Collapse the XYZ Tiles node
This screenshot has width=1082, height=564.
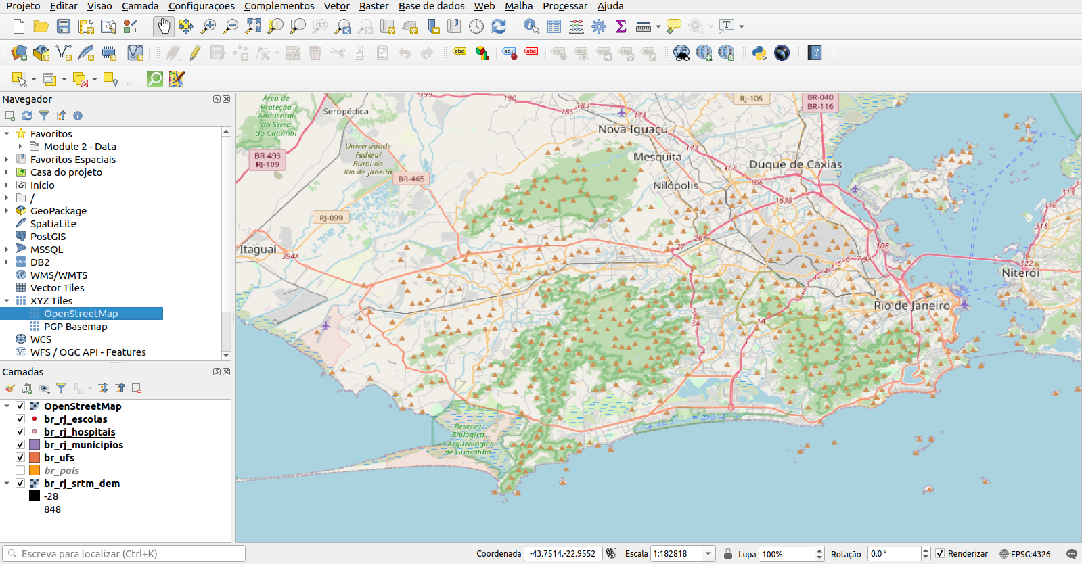click(7, 301)
